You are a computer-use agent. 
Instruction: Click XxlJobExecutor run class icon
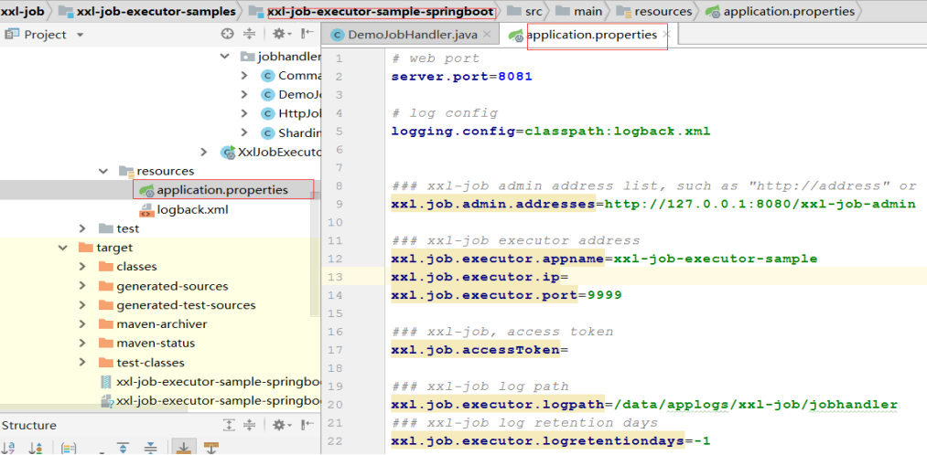coord(228,152)
